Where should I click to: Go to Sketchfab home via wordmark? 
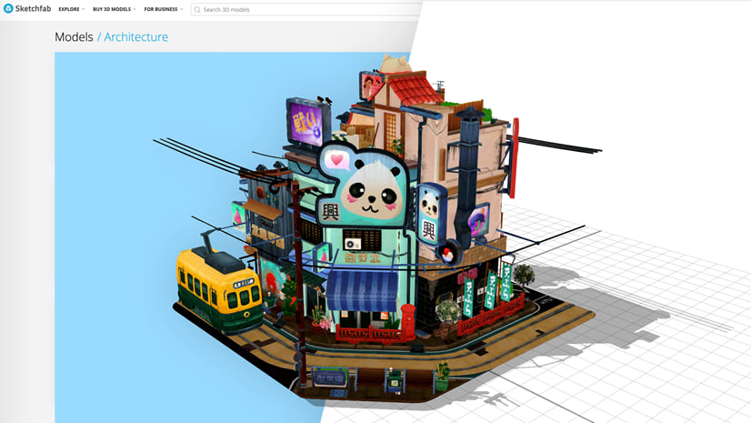click(33, 8)
